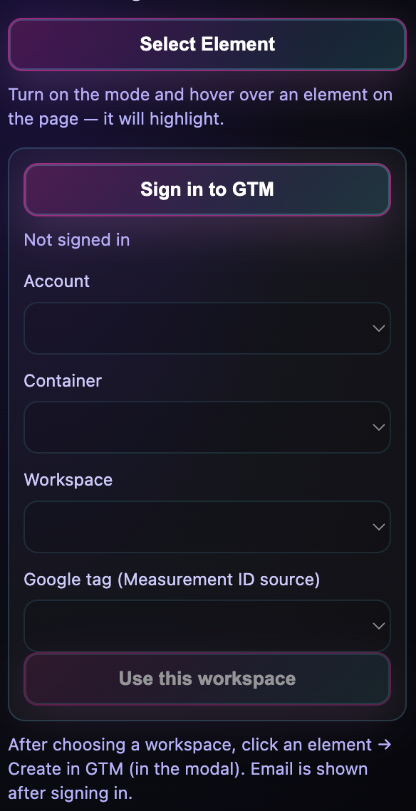The image size is (416, 811).
Task: Expand the Google tag dropdown chevron icon
Action: 378,626
